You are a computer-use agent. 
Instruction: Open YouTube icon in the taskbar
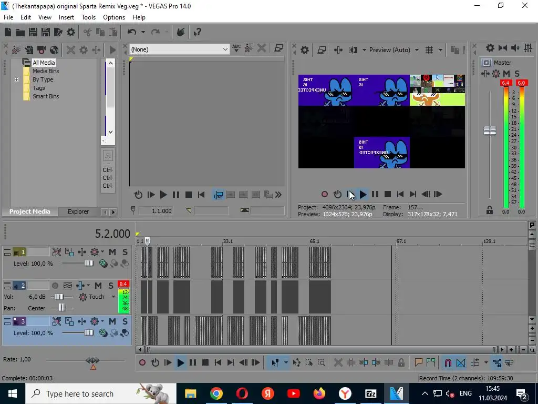[293, 393]
